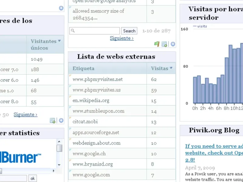Click the ok button in the statistics widget
Screen dimensions: 243x182
(33, 178)
